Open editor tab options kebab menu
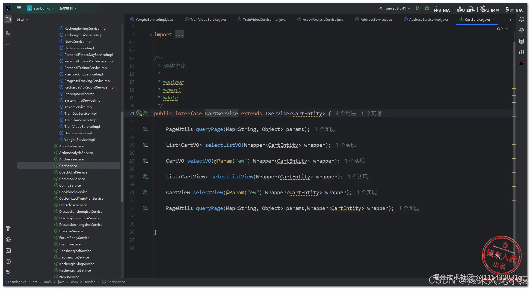Screen dimensions: 530x289 511,19
